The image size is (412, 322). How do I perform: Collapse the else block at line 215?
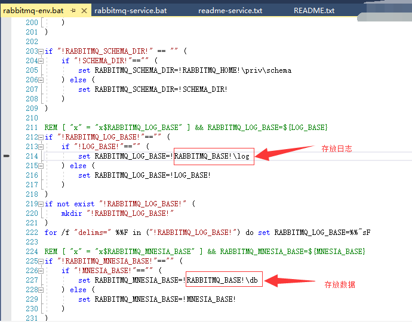41,166
